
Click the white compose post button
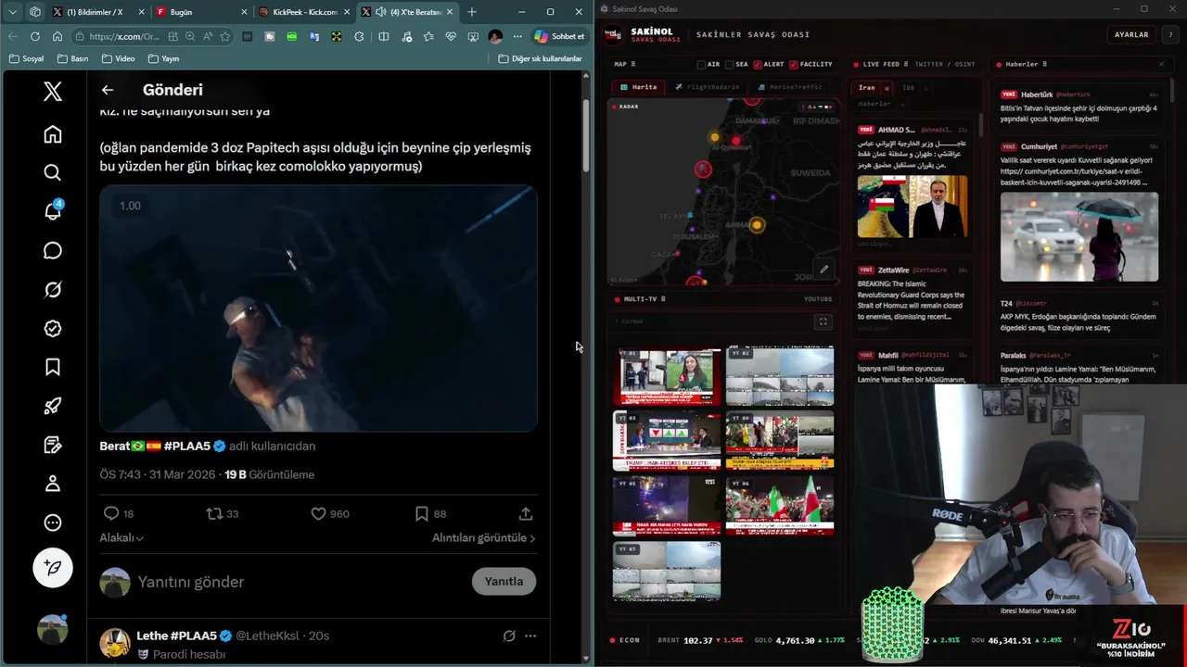[x=53, y=567]
